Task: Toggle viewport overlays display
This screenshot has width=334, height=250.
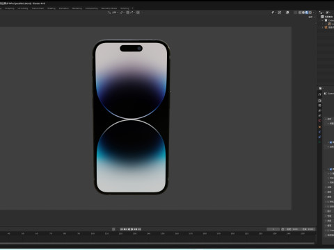Action: [287, 12]
